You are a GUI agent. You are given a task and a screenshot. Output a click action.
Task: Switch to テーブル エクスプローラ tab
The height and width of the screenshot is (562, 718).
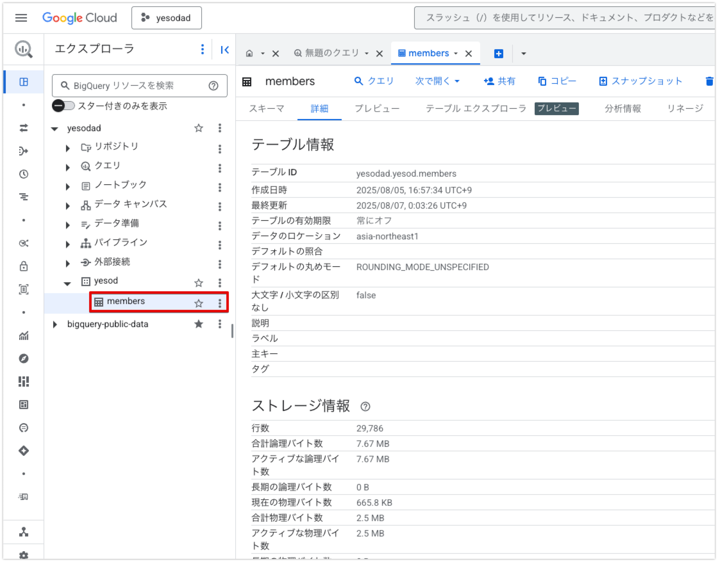[x=476, y=109]
